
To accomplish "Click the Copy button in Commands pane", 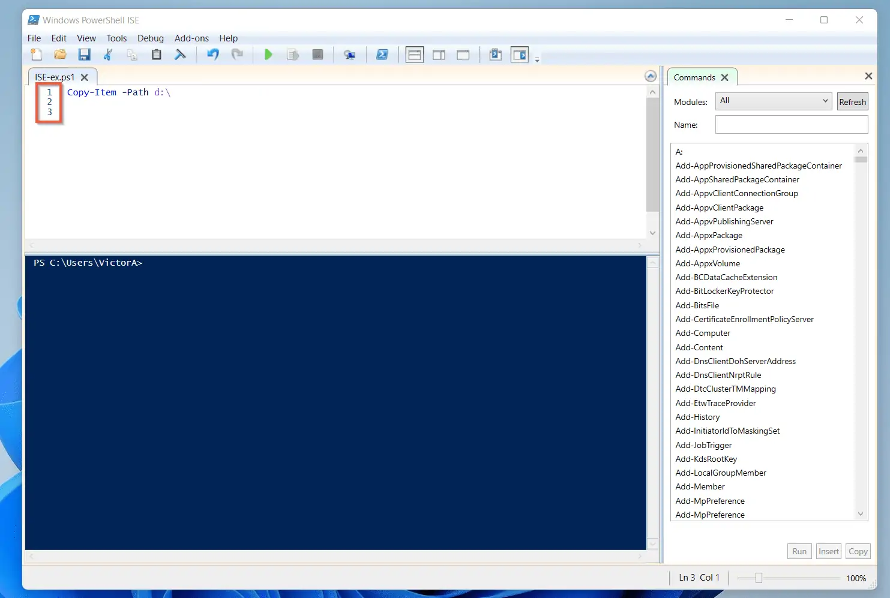I will coord(858,551).
